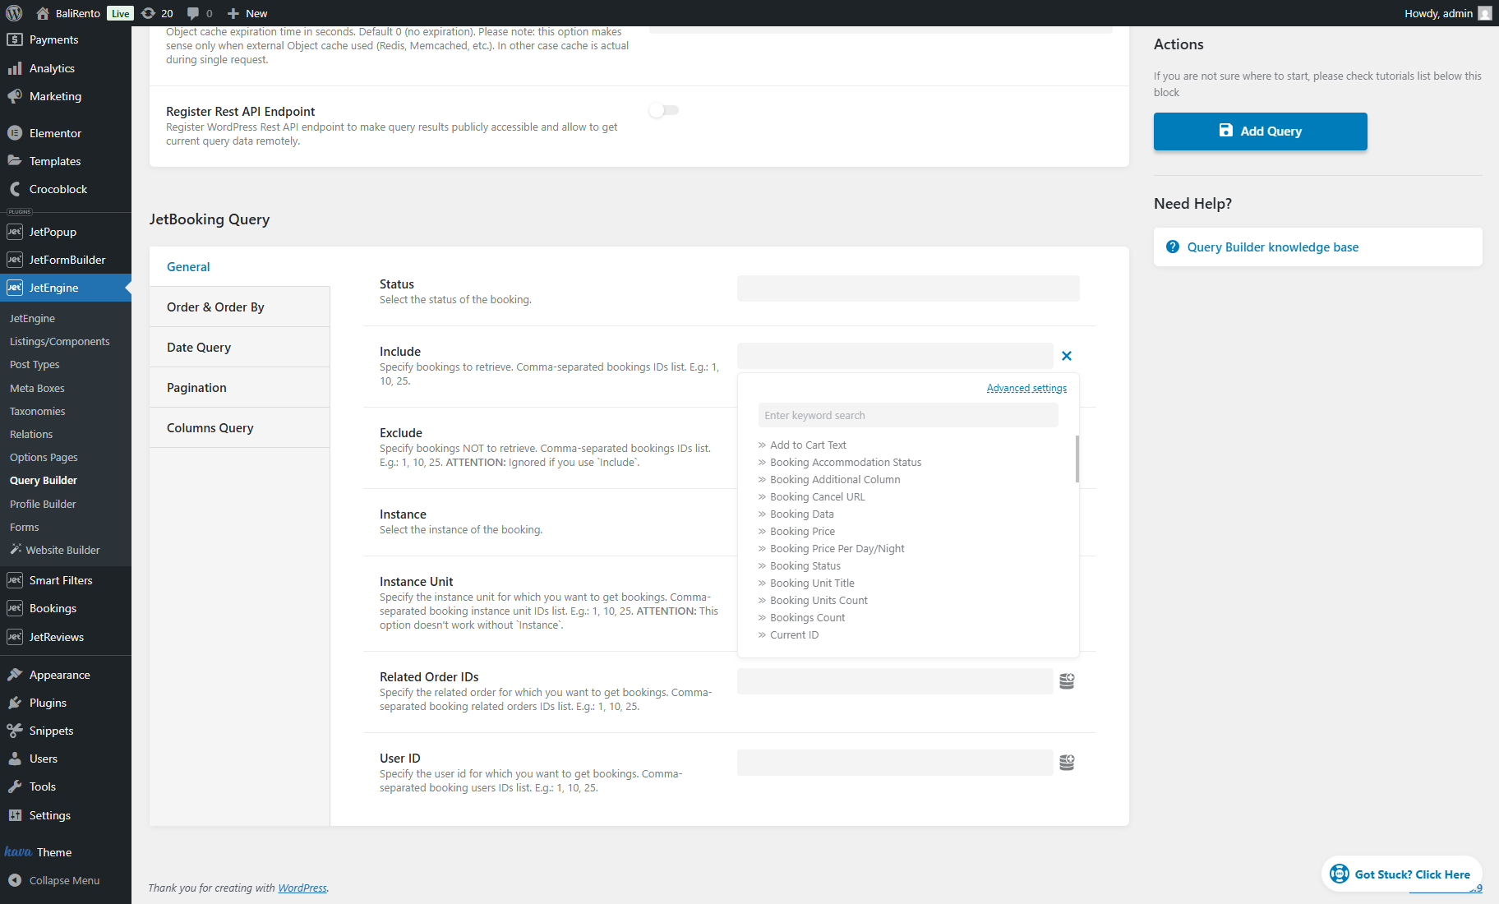
Task: Click the BaliRento home icon
Action: click(x=43, y=13)
